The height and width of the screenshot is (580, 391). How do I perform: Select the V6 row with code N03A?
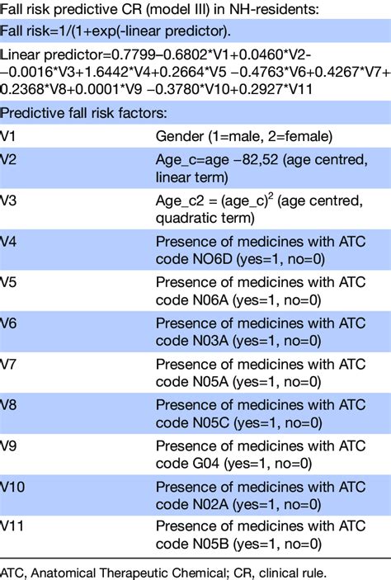(x=195, y=332)
